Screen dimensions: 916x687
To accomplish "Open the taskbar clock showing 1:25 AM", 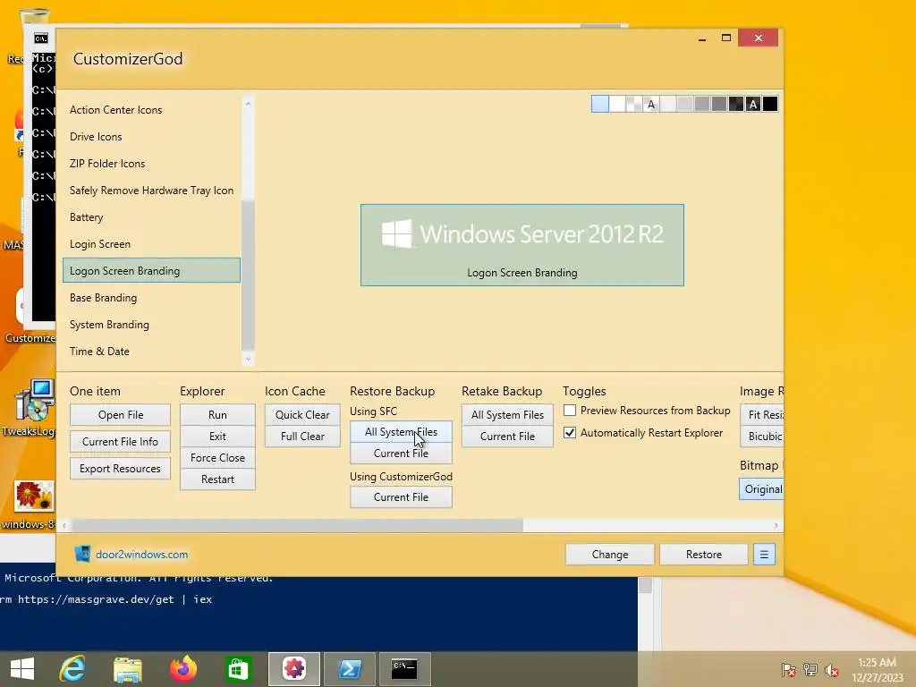I will 877,669.
